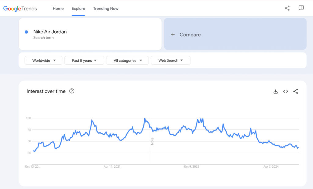The height and width of the screenshot is (189, 313).
Task: Open the feedback icon in the header
Action: coord(301,8)
